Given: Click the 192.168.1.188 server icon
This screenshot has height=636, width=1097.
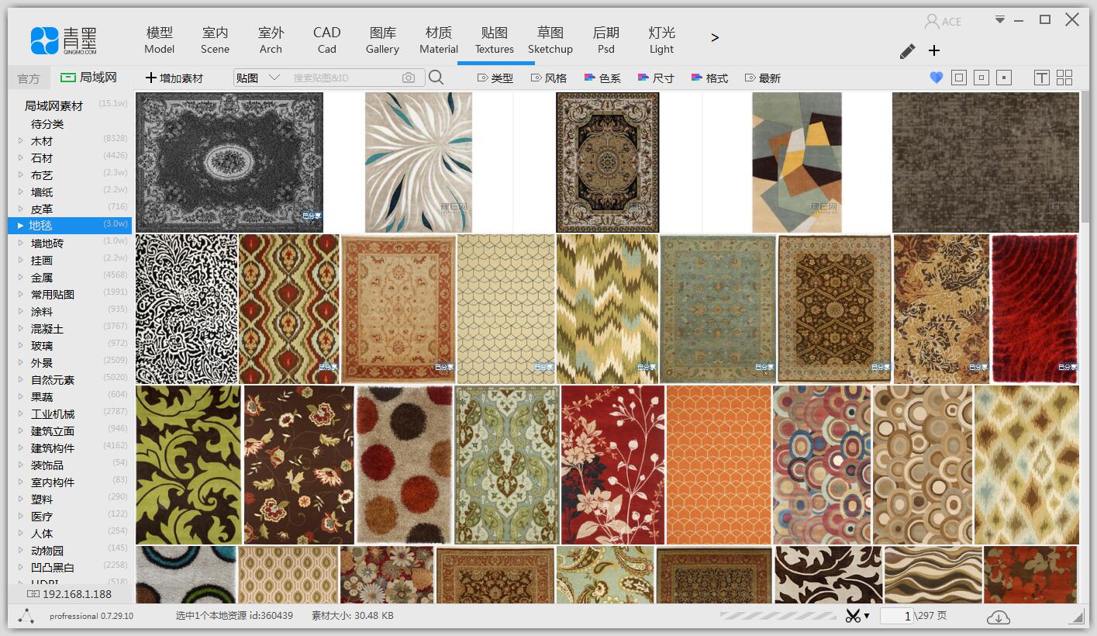Looking at the screenshot, I should pyautogui.click(x=33, y=594).
